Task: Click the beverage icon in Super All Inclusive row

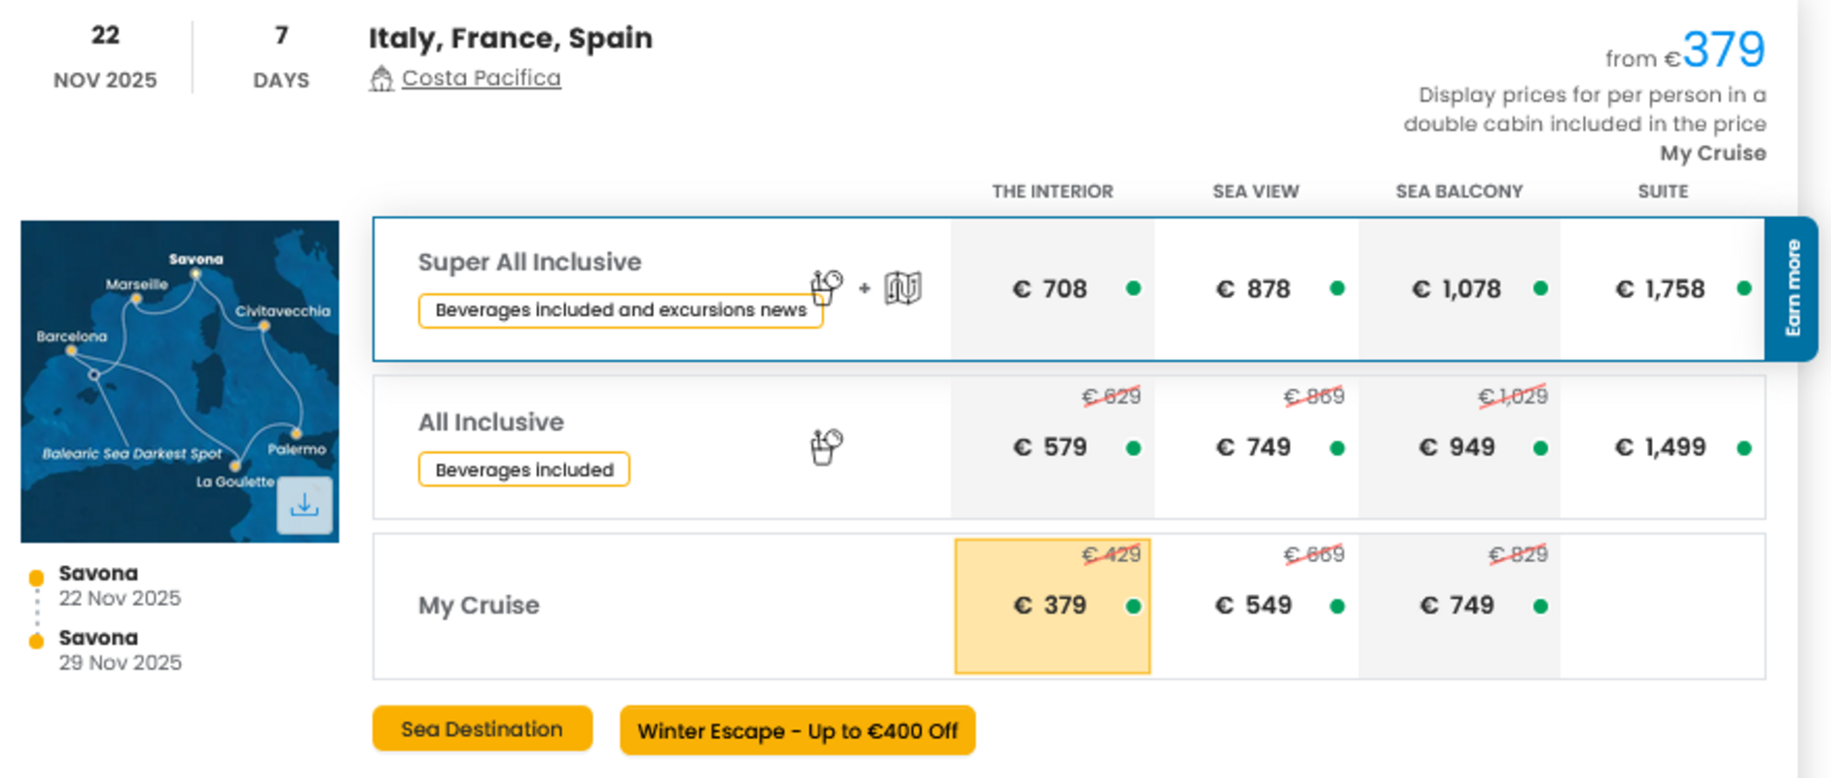Action: pyautogui.click(x=826, y=287)
